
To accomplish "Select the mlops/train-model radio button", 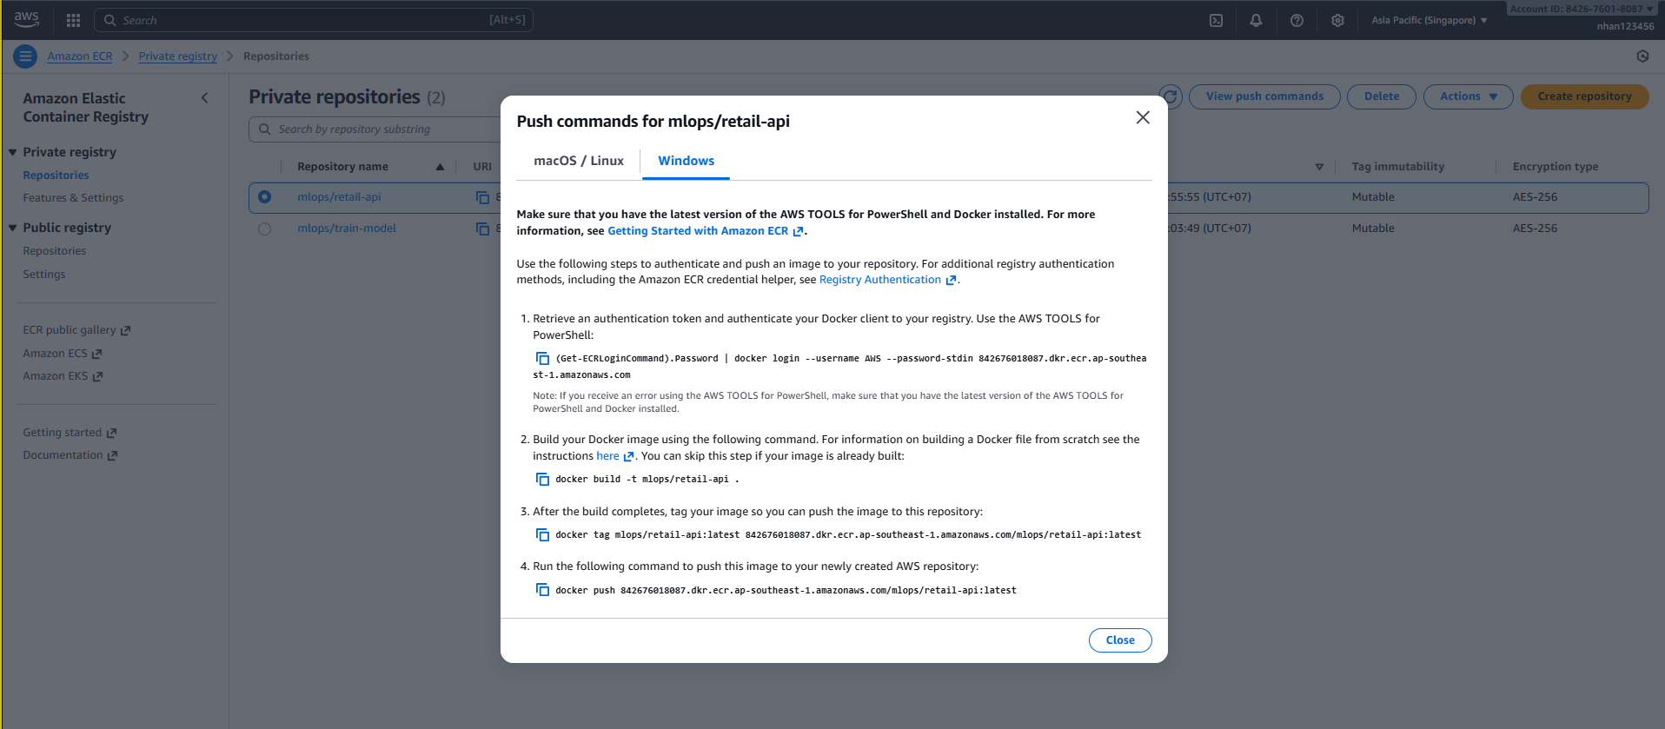I will (x=264, y=229).
